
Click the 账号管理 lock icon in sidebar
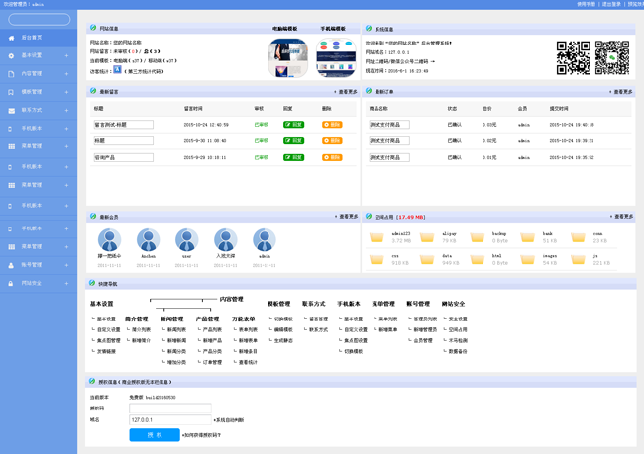tap(12, 265)
